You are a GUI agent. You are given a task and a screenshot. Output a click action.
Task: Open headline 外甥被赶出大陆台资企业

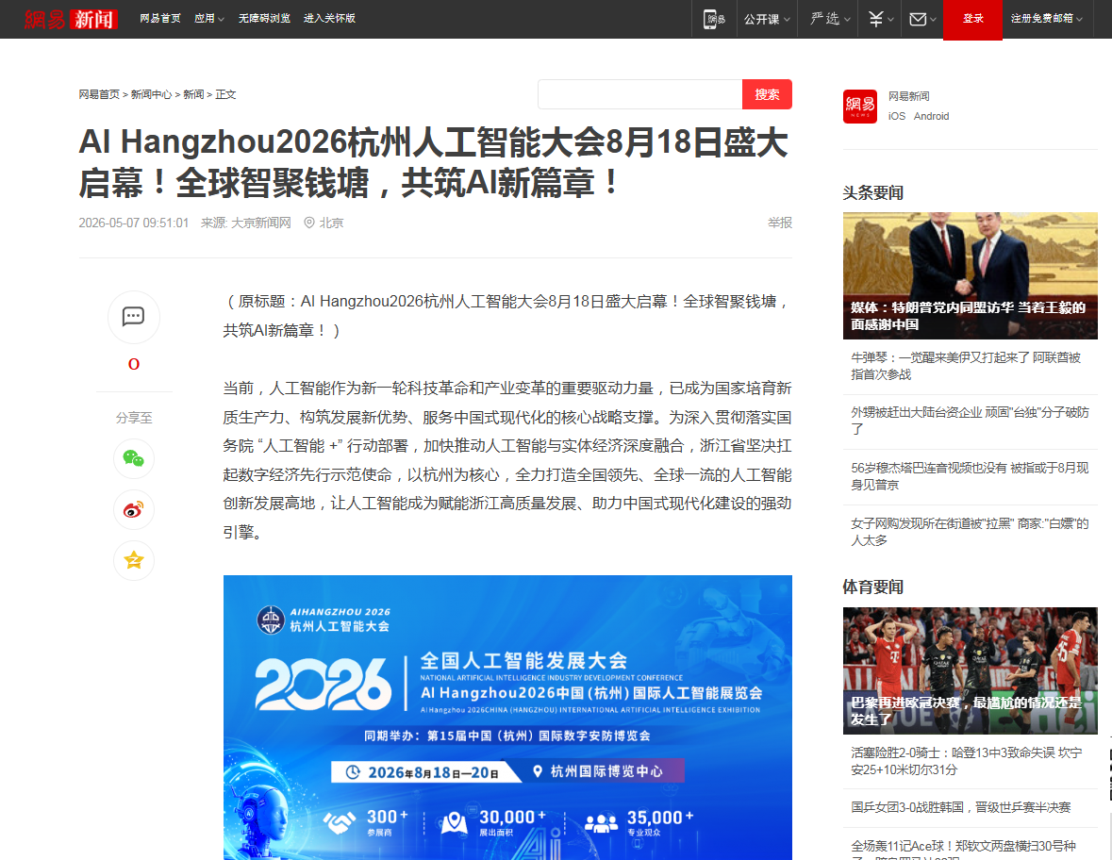[970, 421]
